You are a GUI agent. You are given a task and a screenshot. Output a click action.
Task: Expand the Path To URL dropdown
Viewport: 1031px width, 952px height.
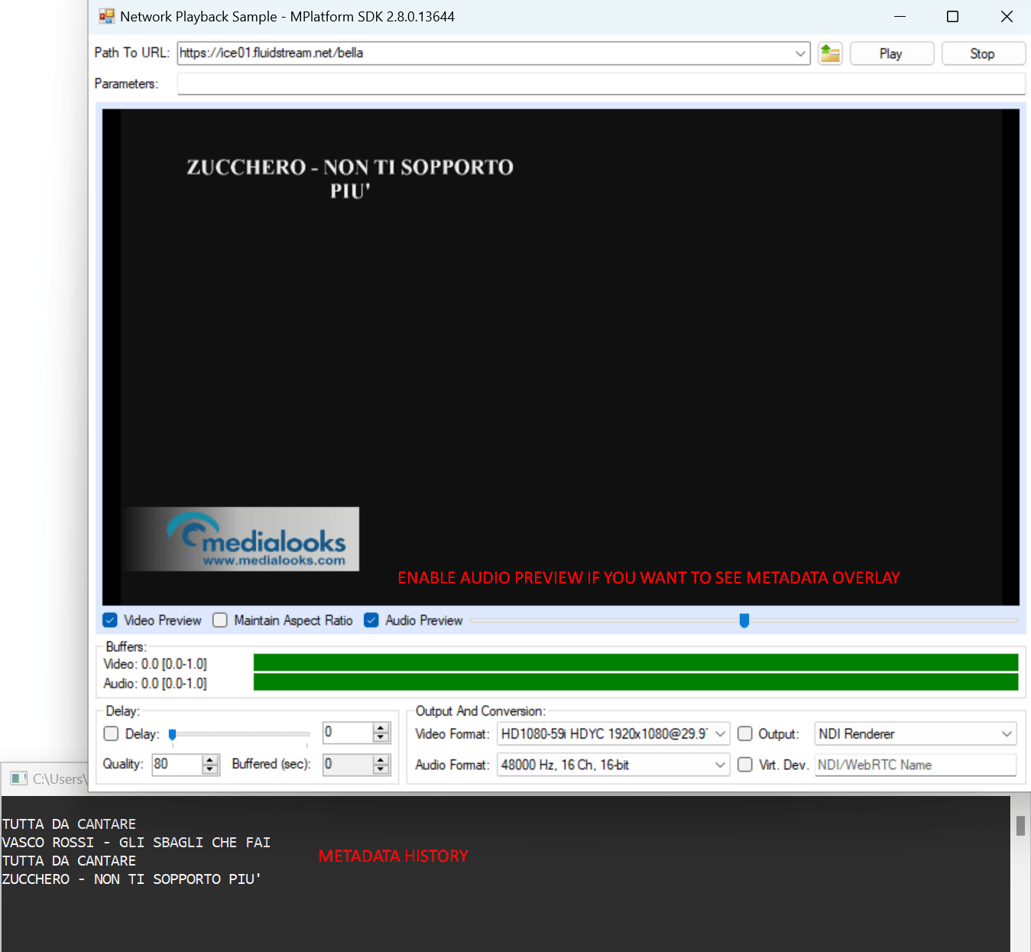click(x=800, y=54)
